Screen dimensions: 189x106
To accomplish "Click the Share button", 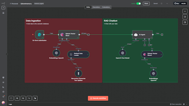I will (x=146, y=4).
